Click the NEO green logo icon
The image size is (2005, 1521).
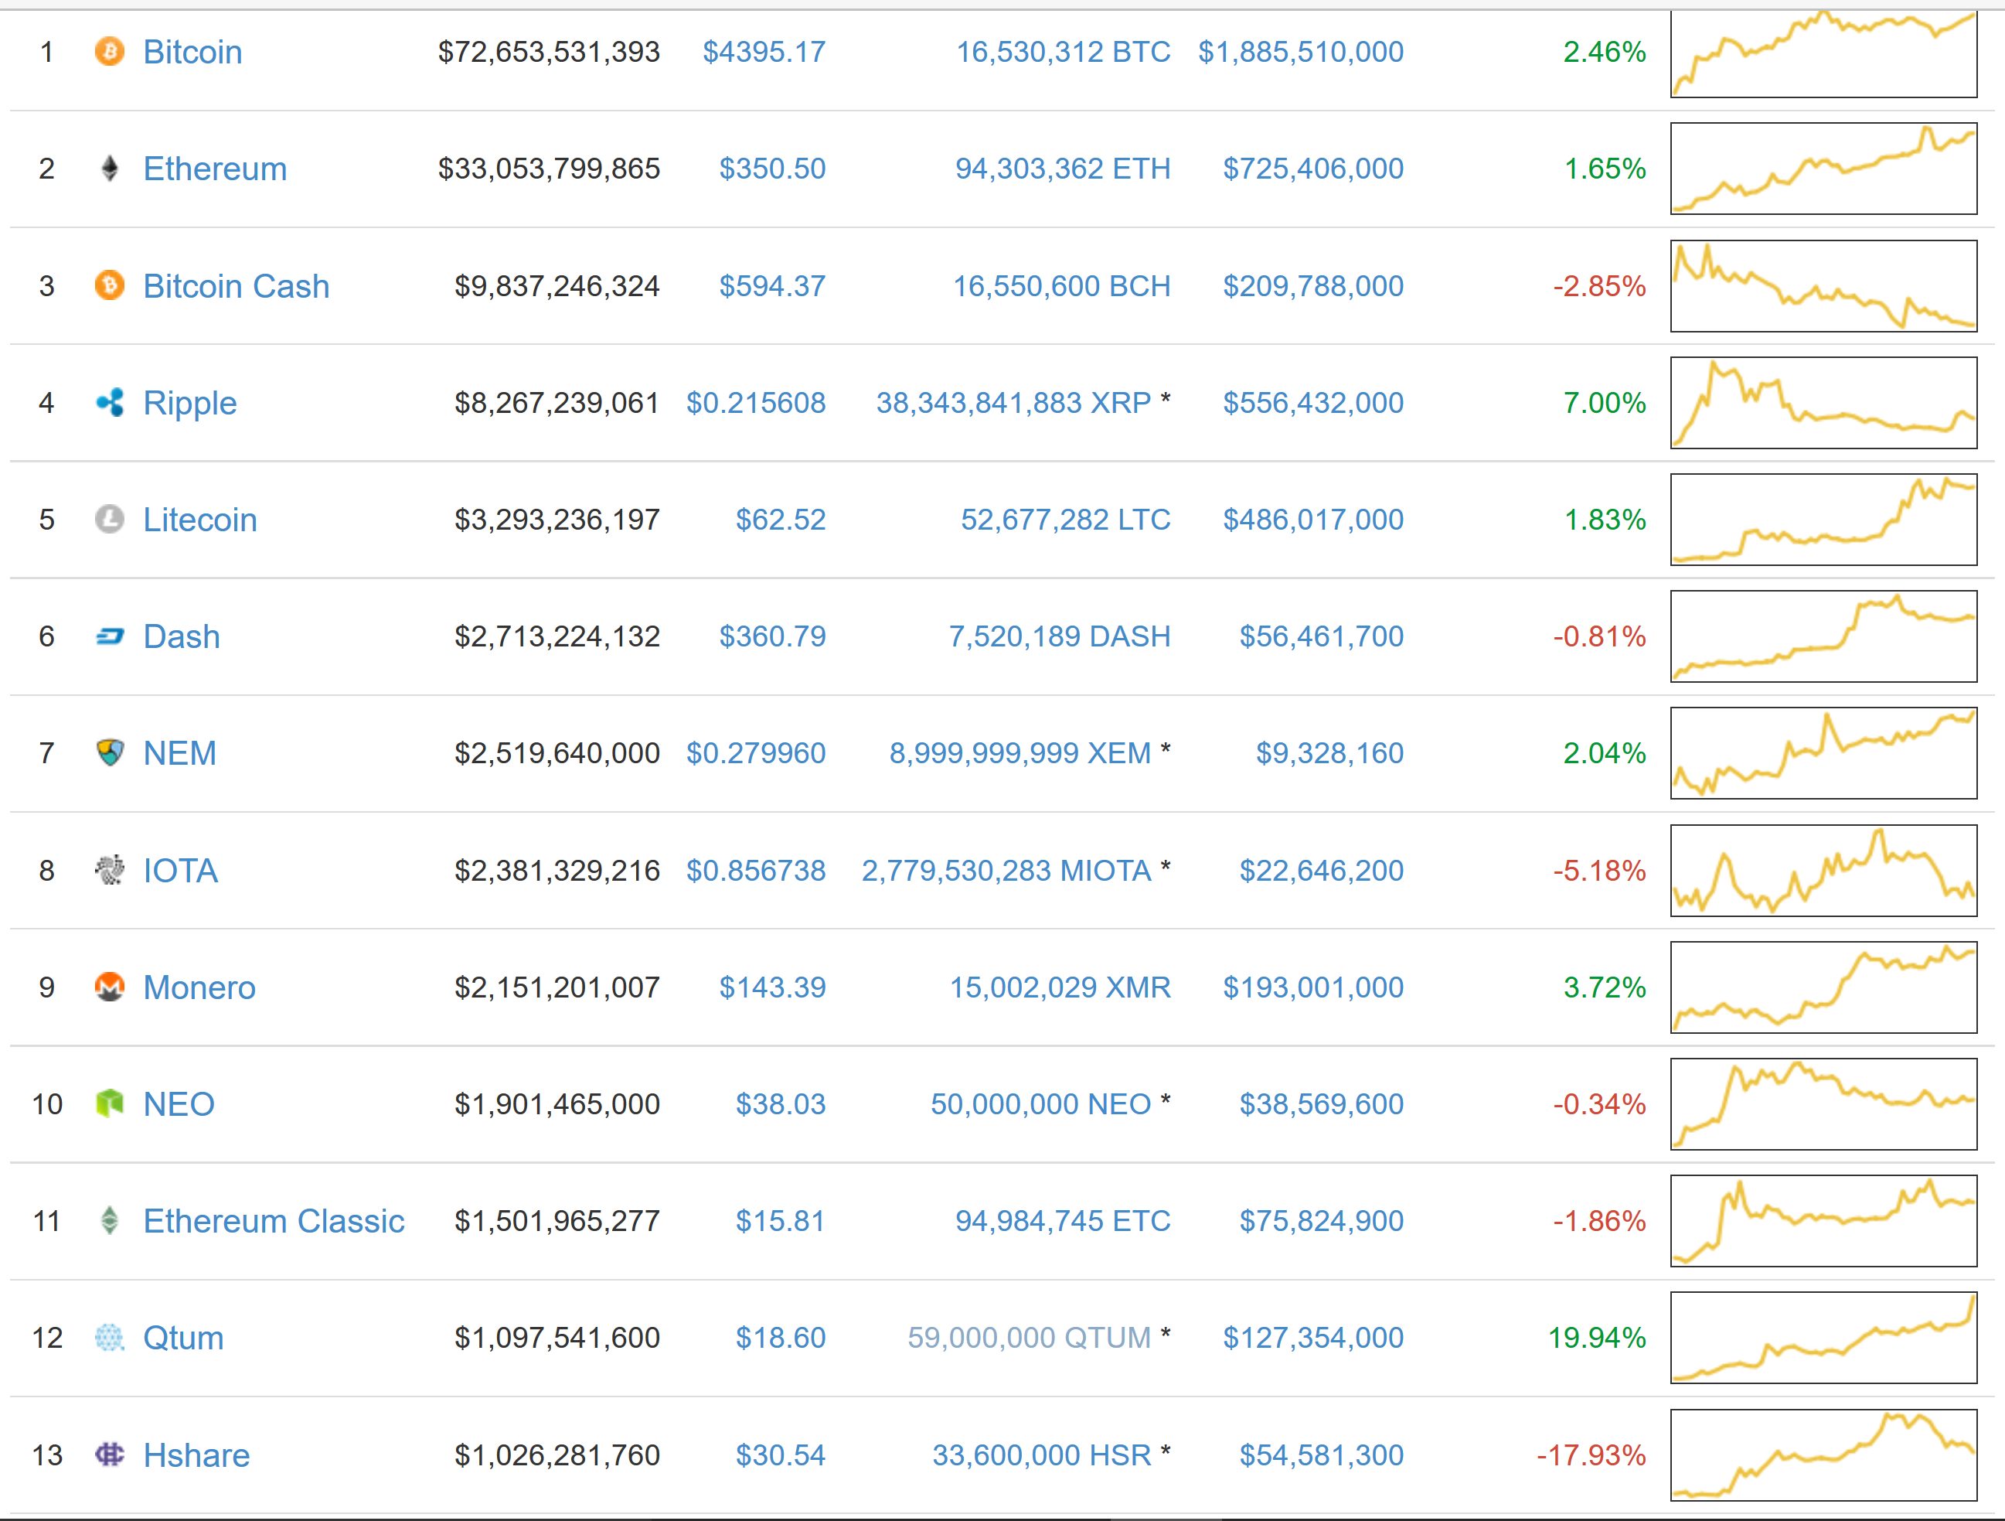(110, 1103)
